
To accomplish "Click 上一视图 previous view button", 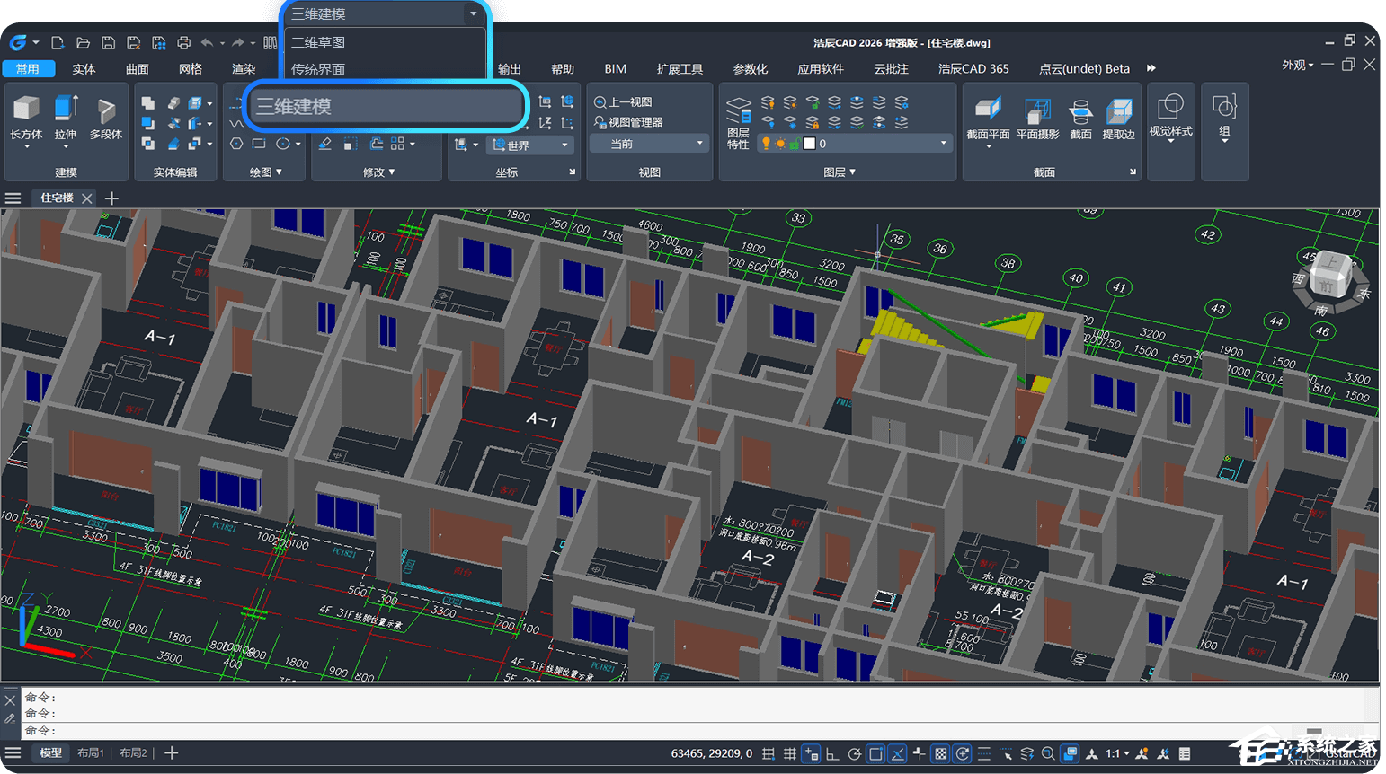I will (624, 102).
